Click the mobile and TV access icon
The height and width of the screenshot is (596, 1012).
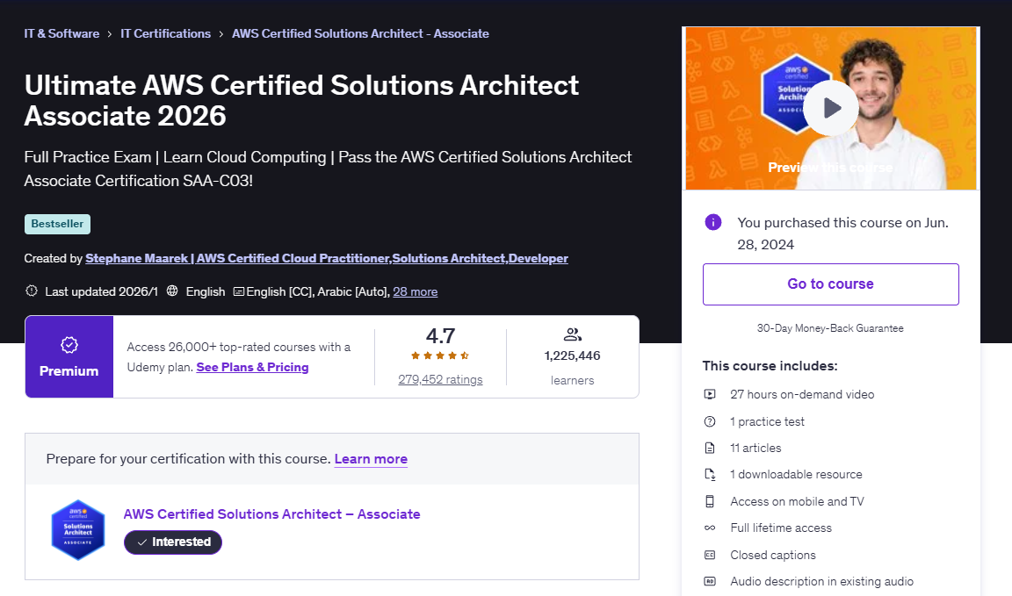tap(710, 501)
